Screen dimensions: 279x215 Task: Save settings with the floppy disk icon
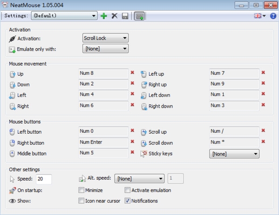pos(125,16)
